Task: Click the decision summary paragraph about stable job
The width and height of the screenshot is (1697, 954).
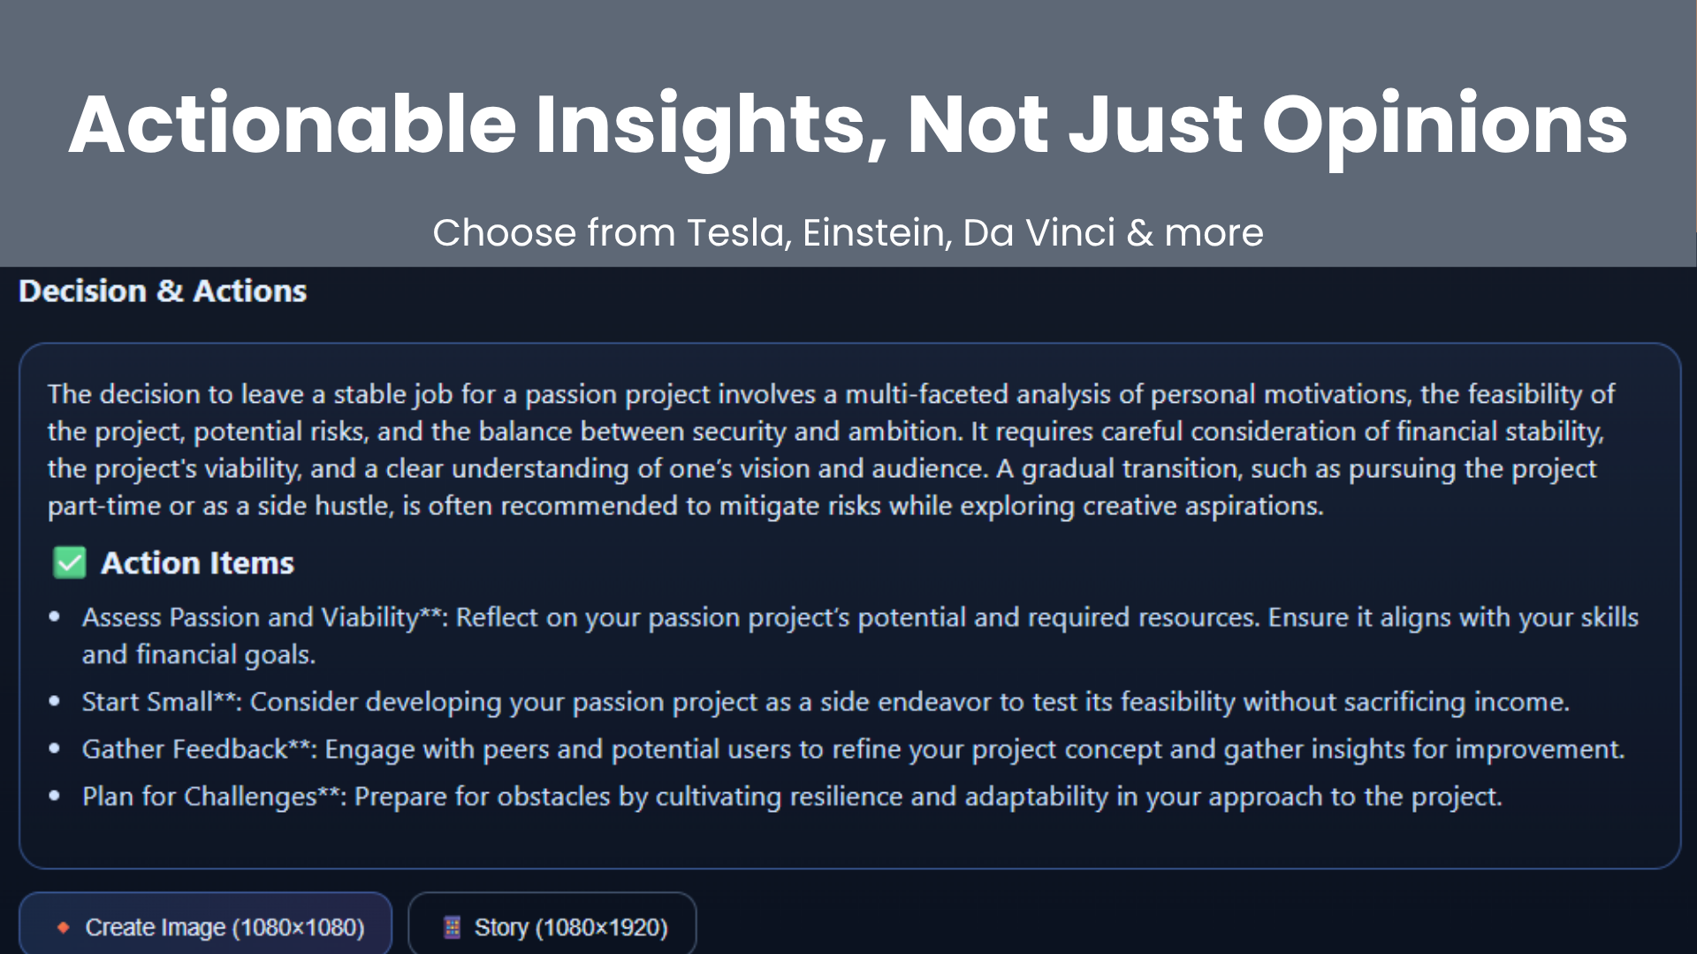Action: pos(831,450)
